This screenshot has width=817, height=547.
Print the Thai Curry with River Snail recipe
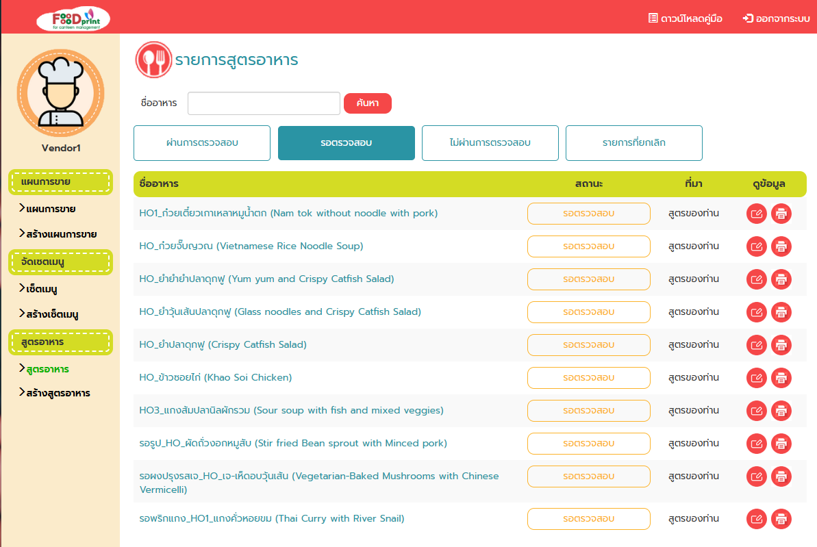pyautogui.click(x=781, y=519)
